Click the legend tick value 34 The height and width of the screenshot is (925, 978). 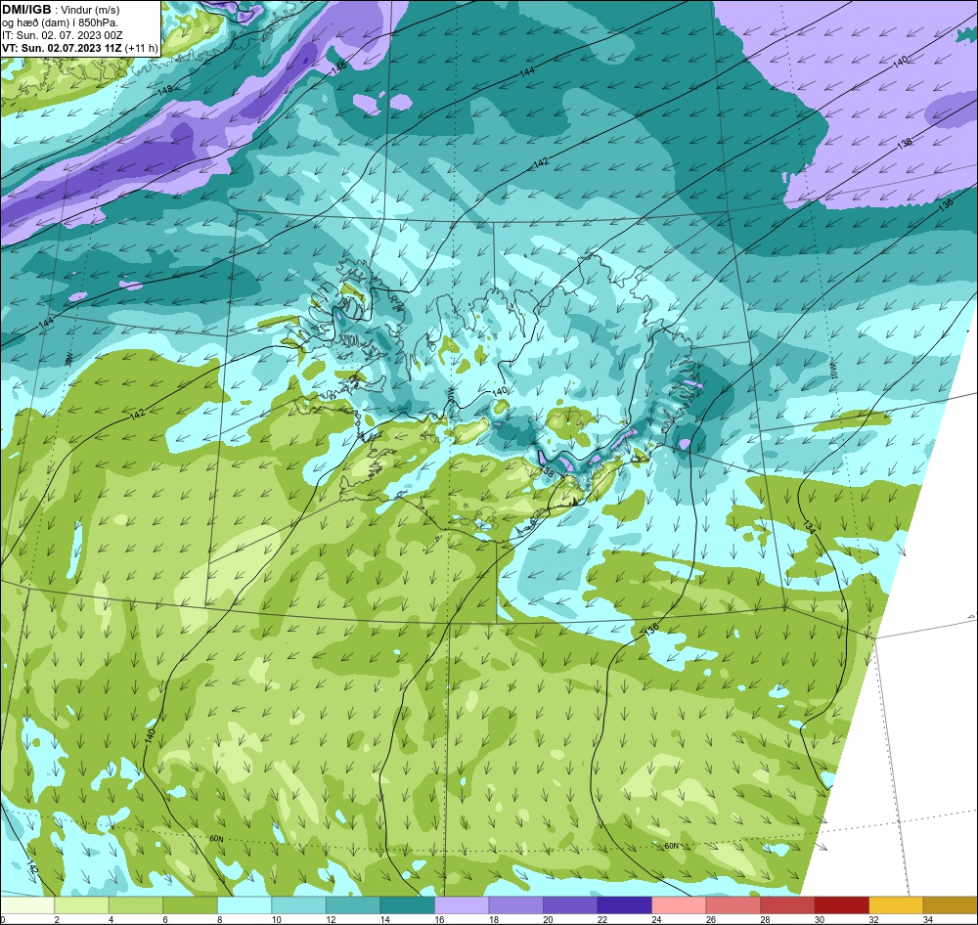[927, 919]
